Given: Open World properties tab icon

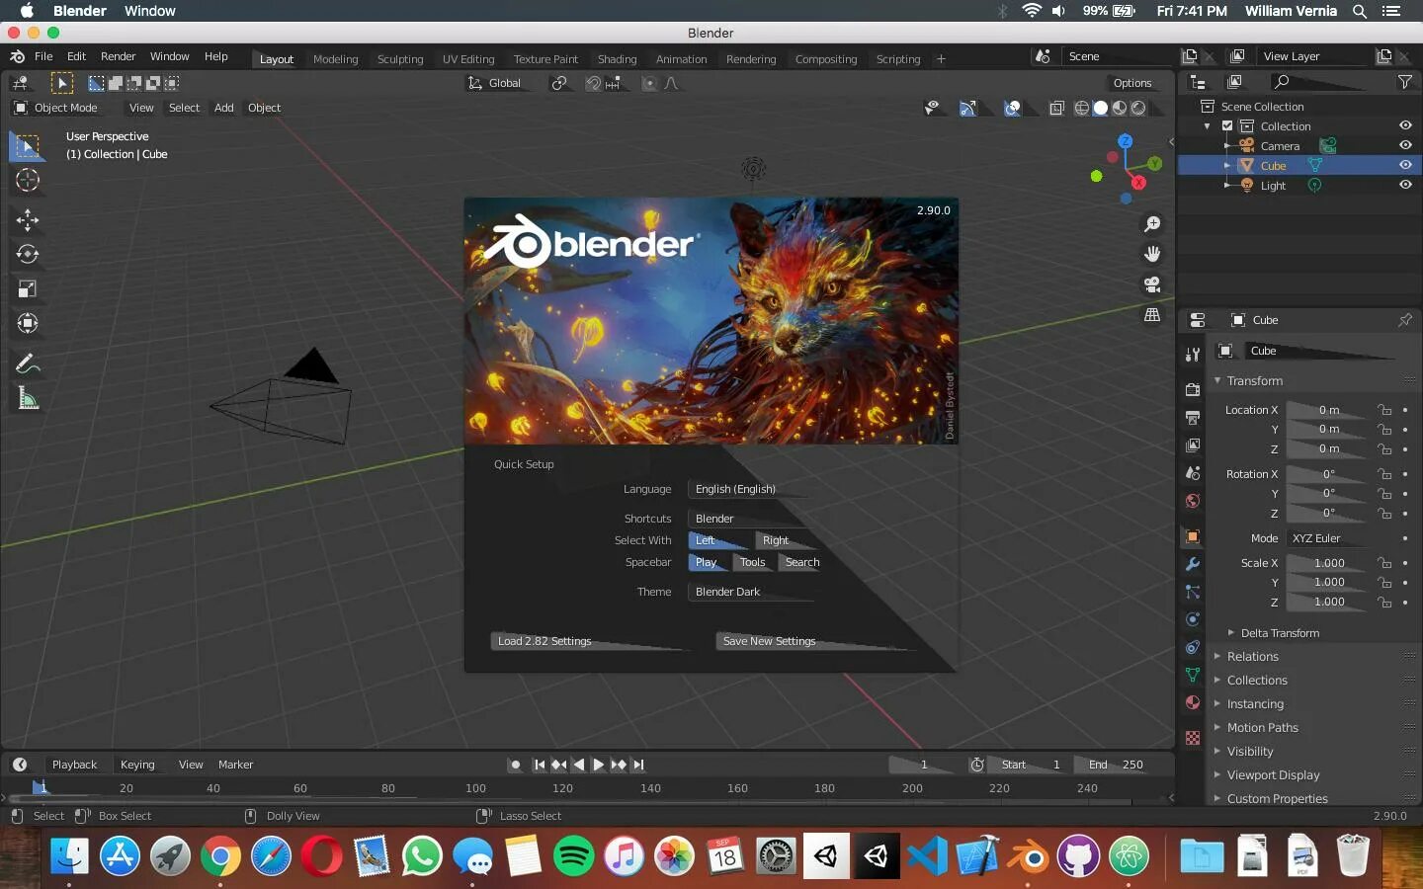Looking at the screenshot, I should click(x=1193, y=501).
